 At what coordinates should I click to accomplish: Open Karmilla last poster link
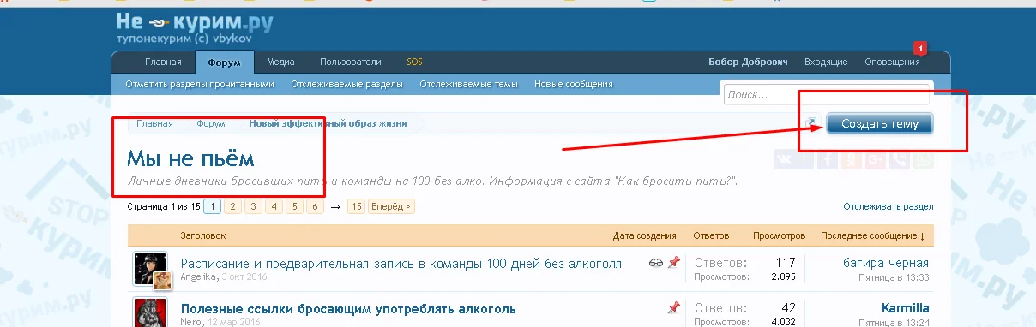[905, 308]
